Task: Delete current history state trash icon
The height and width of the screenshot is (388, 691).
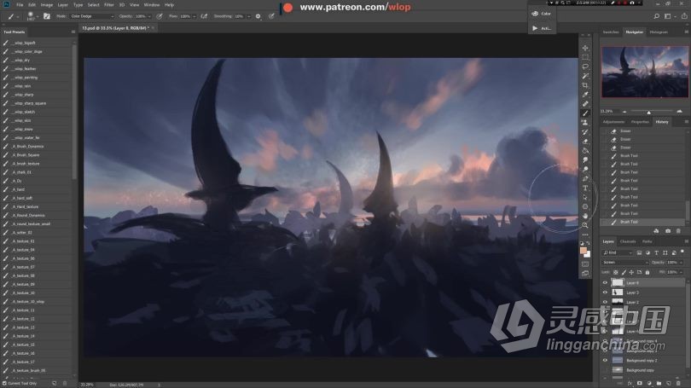Action: 678,231
